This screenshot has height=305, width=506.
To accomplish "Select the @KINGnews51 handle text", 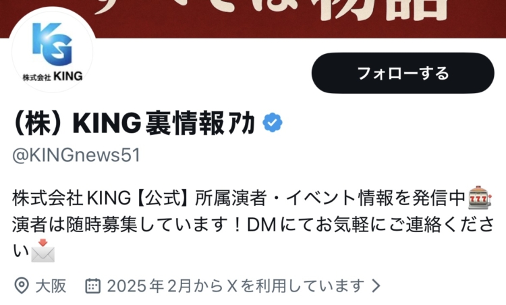I will click(x=76, y=155).
